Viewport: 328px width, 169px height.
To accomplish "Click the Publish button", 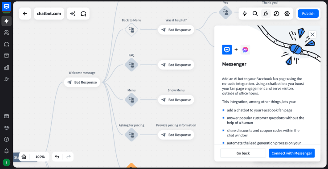I will coord(308,13).
